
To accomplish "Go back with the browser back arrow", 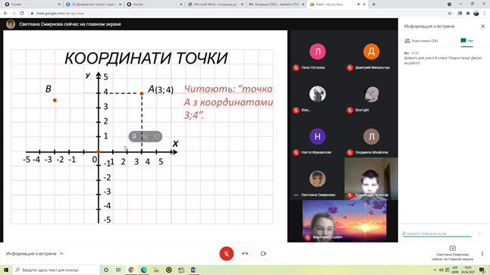I will (x=5, y=13).
